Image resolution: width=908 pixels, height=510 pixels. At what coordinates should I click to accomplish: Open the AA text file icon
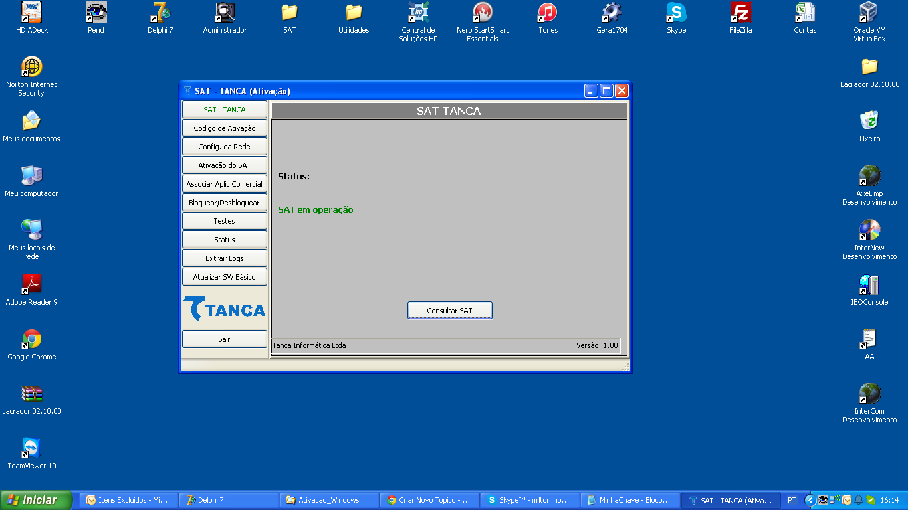coord(869,345)
